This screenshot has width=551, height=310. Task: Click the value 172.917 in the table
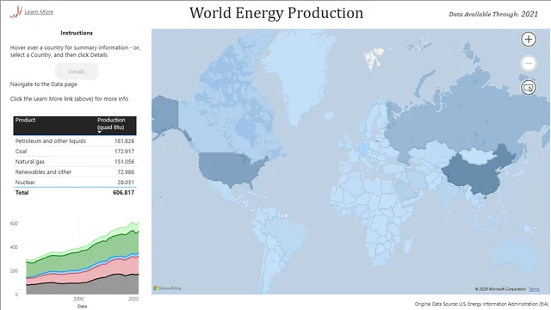(x=124, y=152)
